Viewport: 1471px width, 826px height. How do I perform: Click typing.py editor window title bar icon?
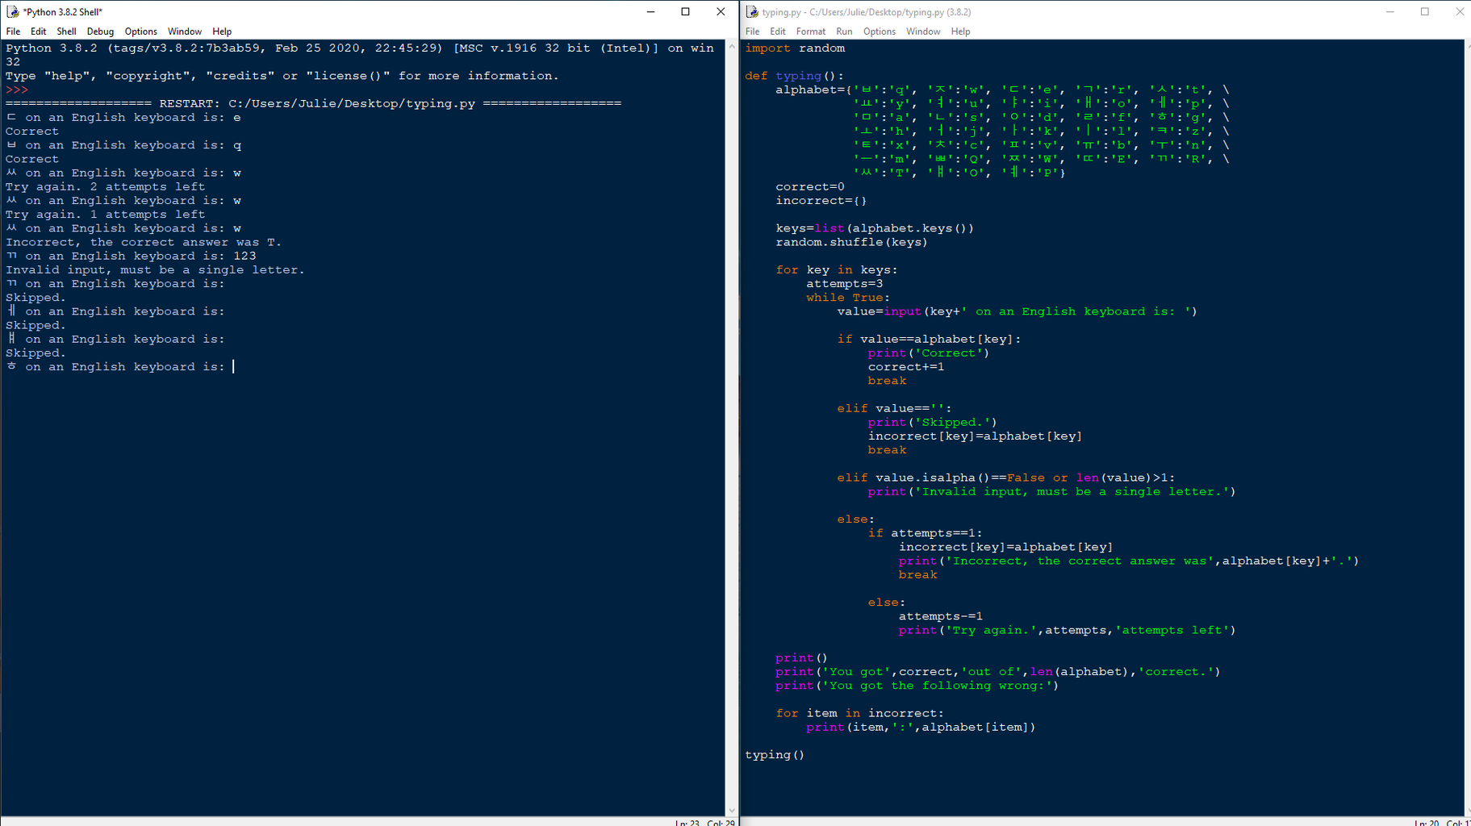[751, 11]
